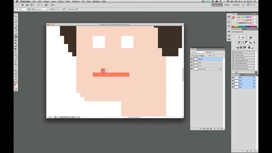The image size is (272, 153).
Task: Select the Eyedropper tool
Action: [16, 31]
